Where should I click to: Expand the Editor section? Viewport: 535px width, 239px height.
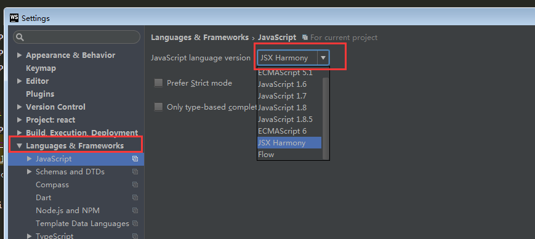(x=20, y=81)
